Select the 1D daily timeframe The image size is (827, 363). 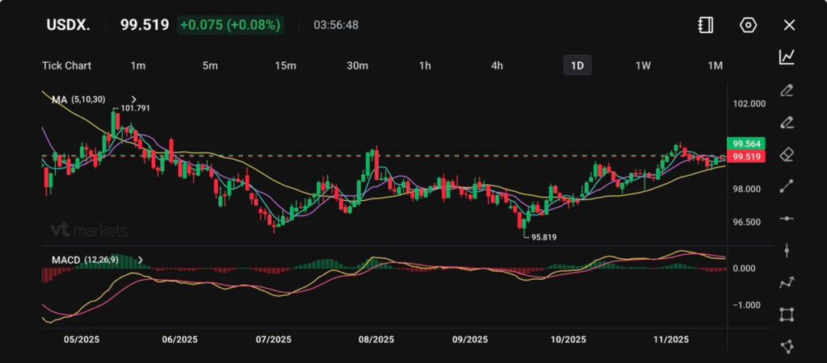pyautogui.click(x=577, y=65)
